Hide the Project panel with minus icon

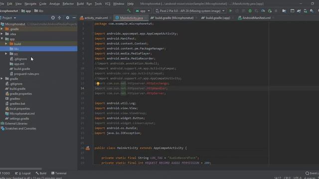74,18
